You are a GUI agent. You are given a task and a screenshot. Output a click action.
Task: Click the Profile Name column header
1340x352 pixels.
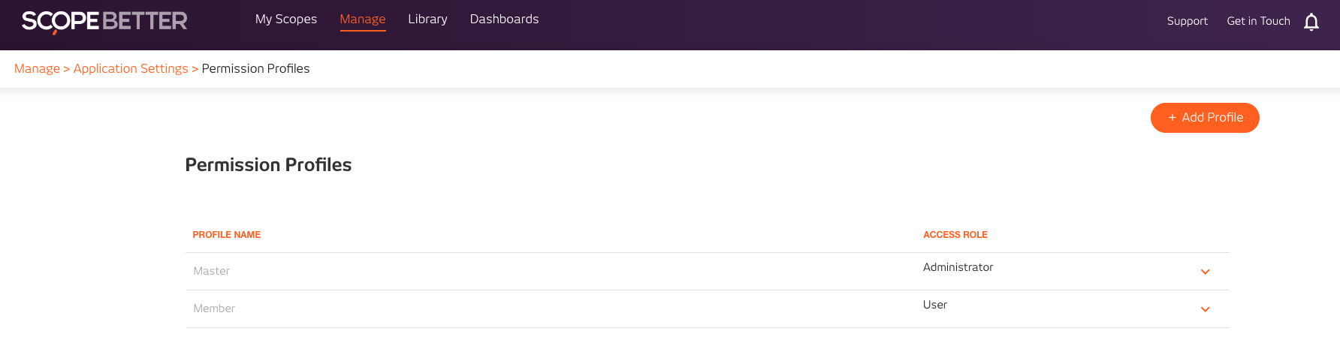227,235
